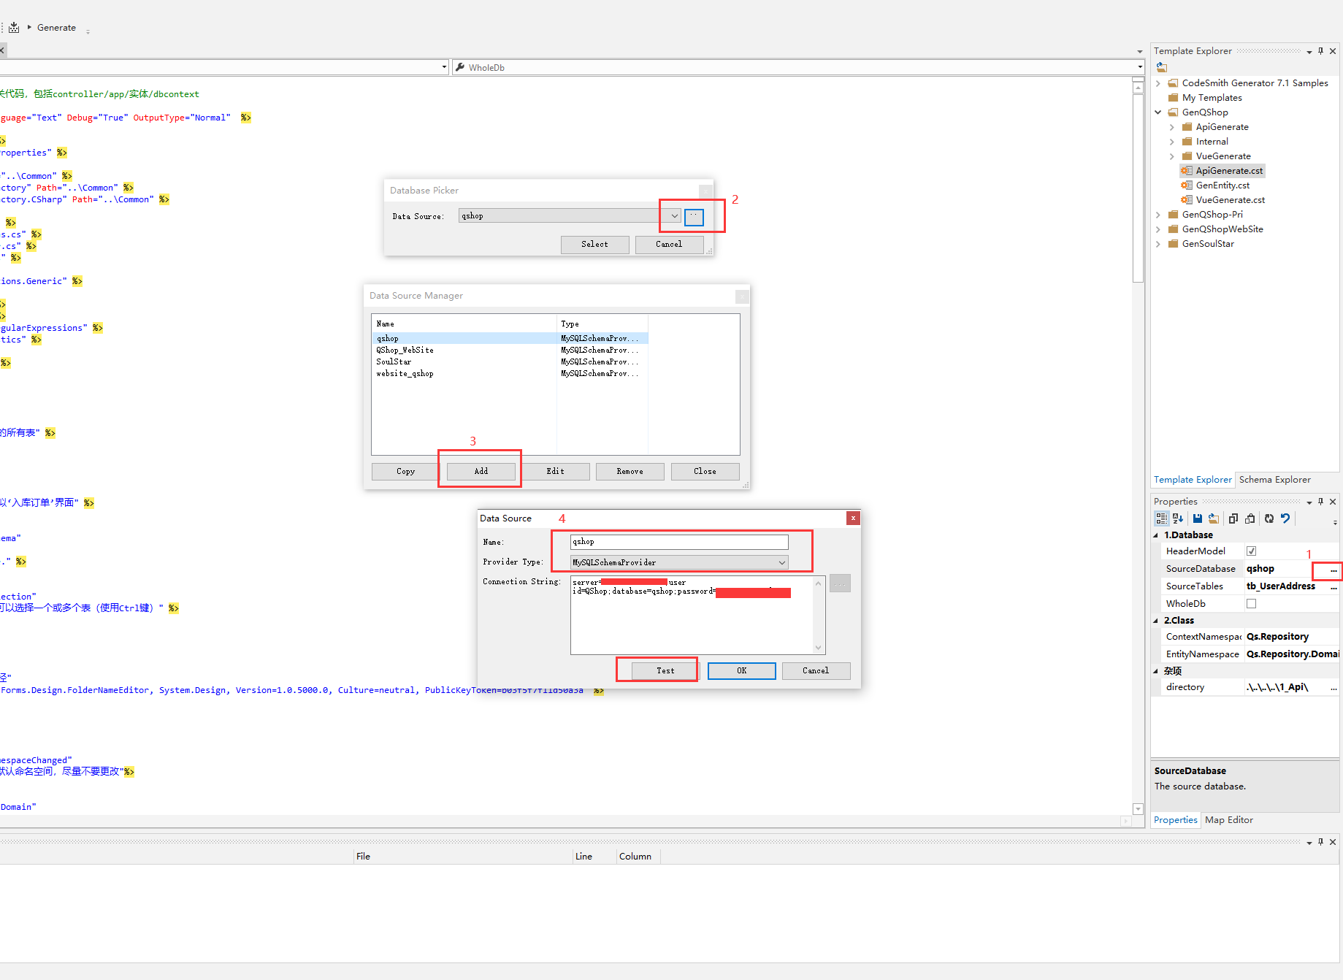
Task: Click the Select button in Database Picker
Action: (594, 245)
